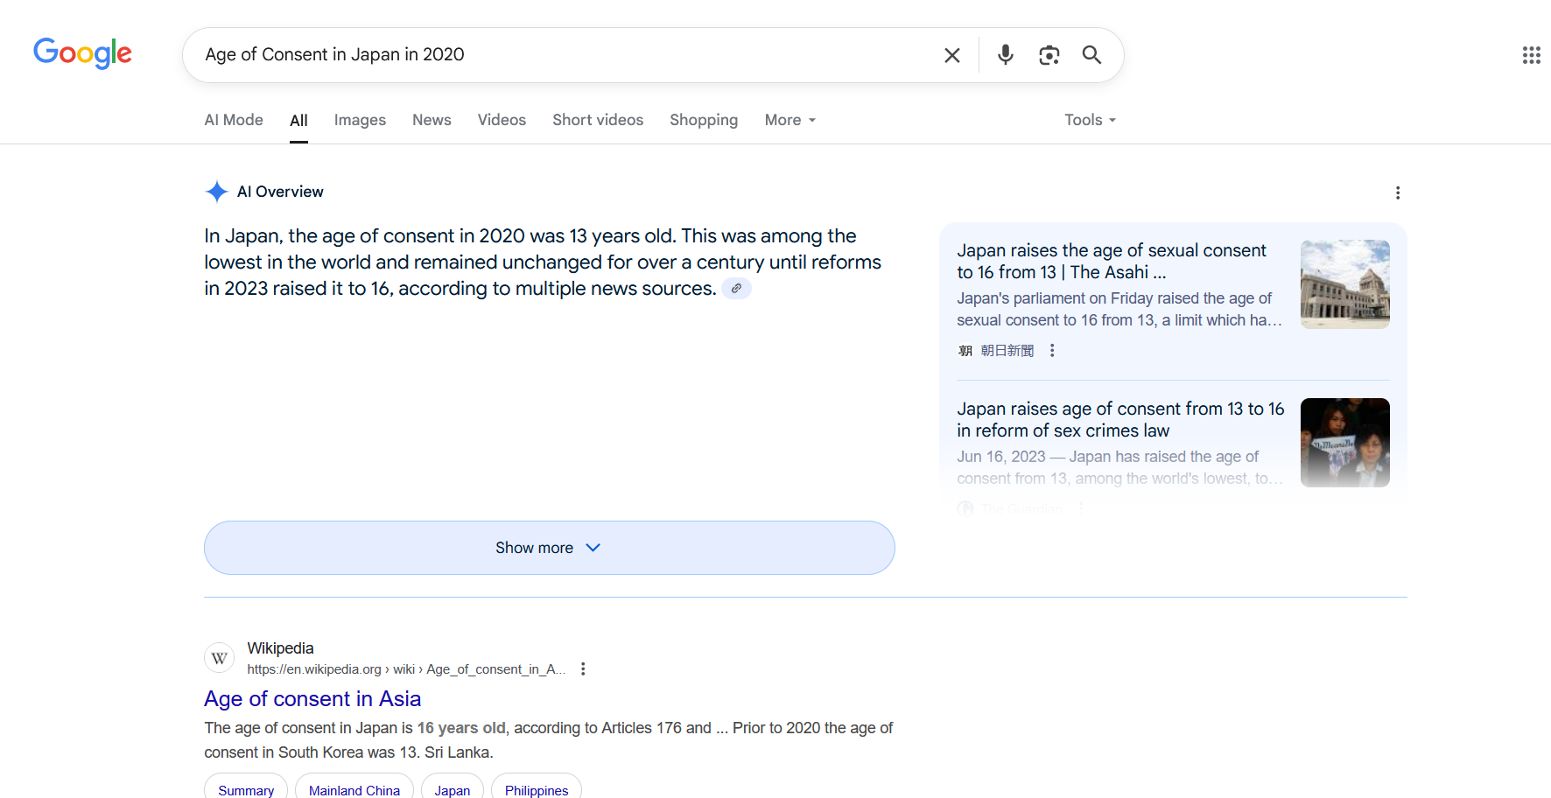Image resolution: width=1551 pixels, height=798 pixels.
Task: Open 'Age of consent in Asia' Wikipedia result
Action: click(x=312, y=699)
